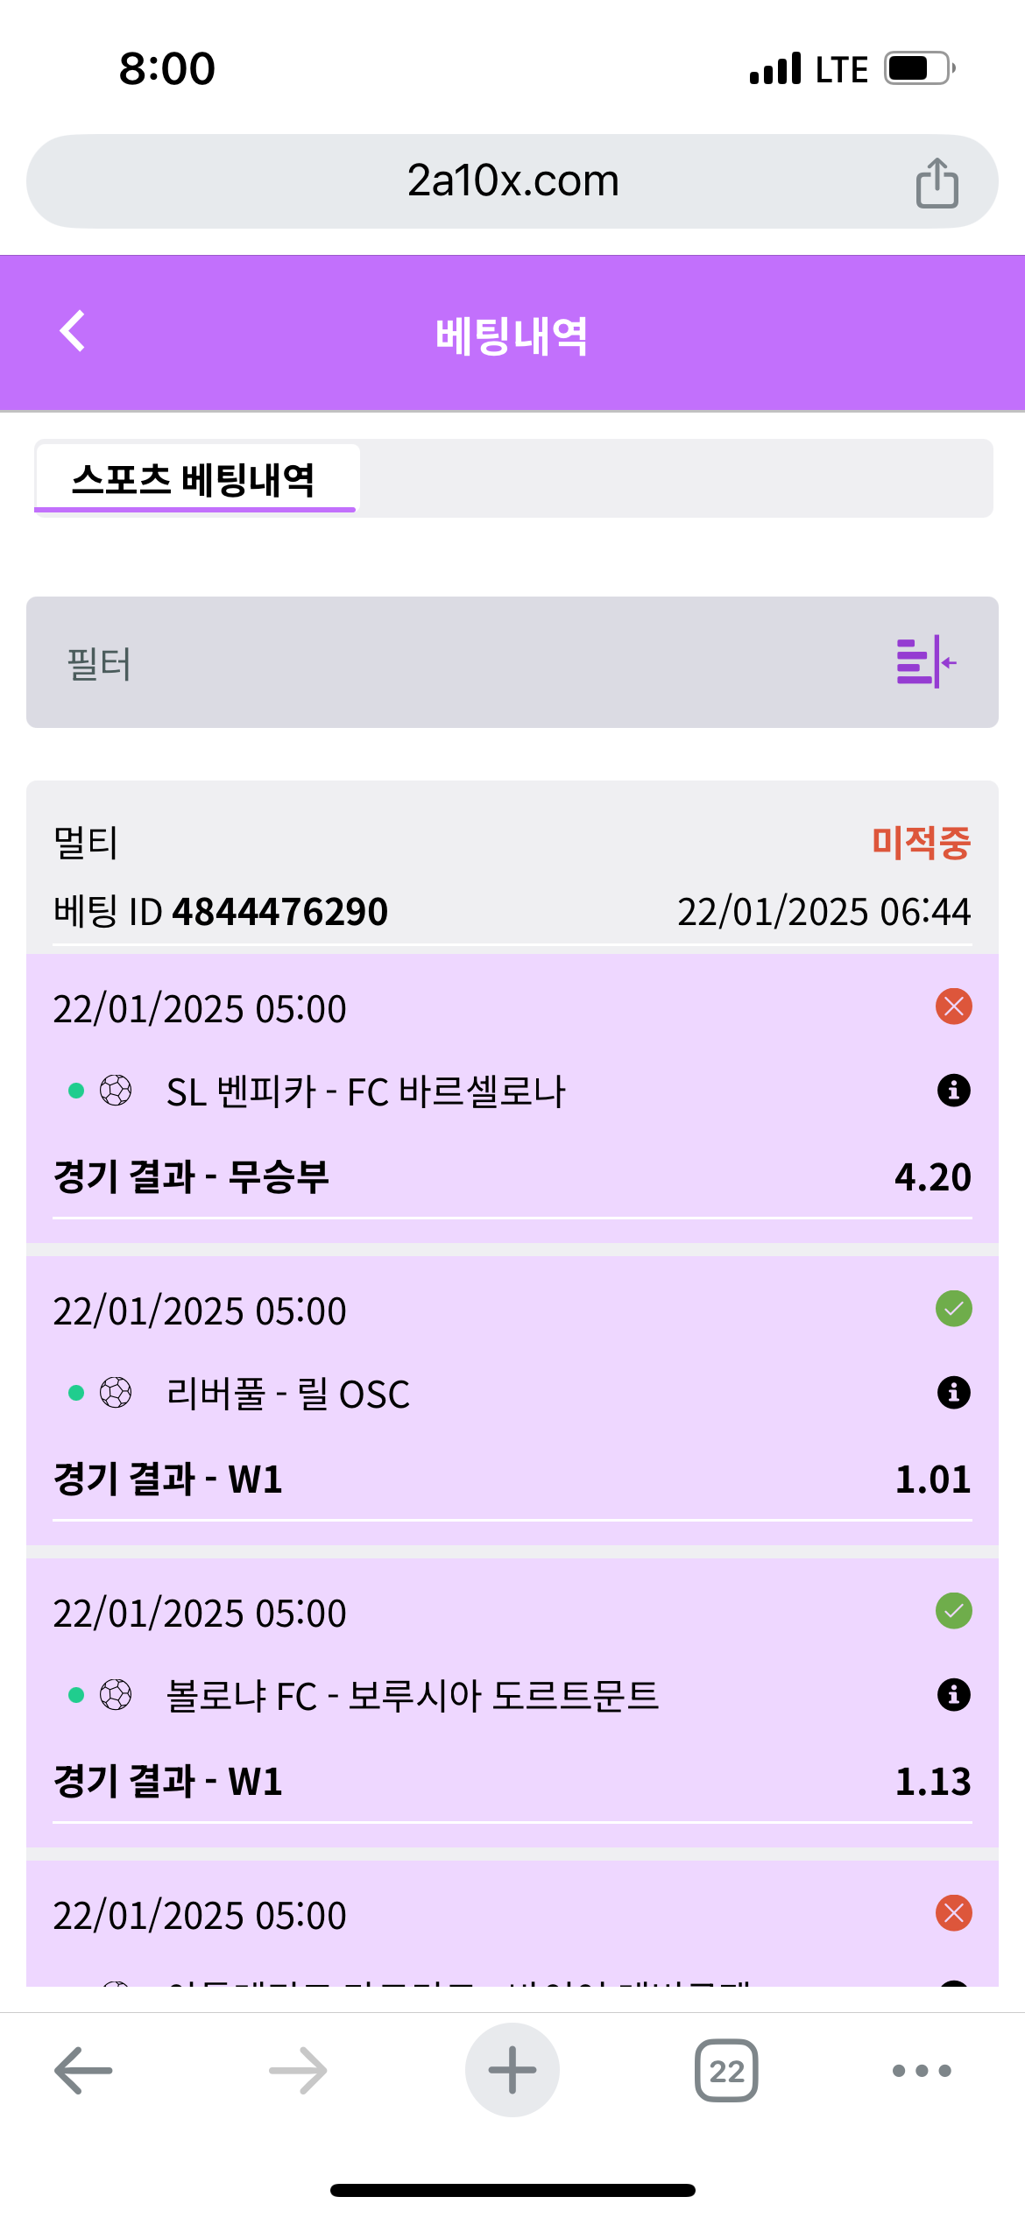Tap the 2a10x.com address bar
The image size is (1025, 2218).
(512, 181)
